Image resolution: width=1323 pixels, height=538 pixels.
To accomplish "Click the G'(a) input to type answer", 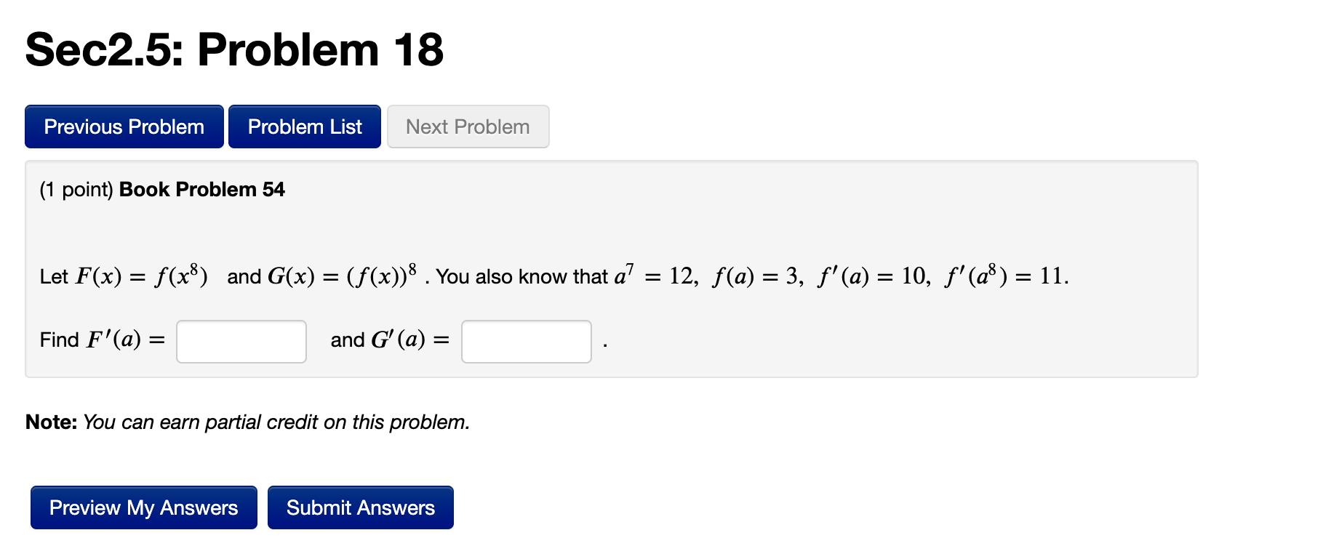I will coord(526,340).
